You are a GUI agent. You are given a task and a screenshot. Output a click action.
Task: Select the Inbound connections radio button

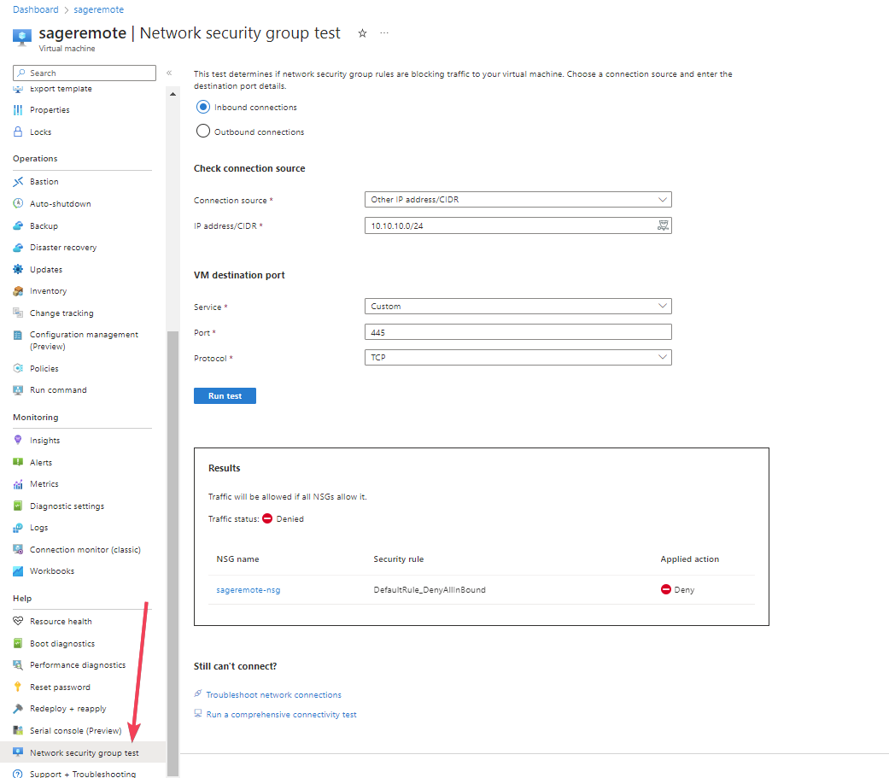click(x=202, y=107)
